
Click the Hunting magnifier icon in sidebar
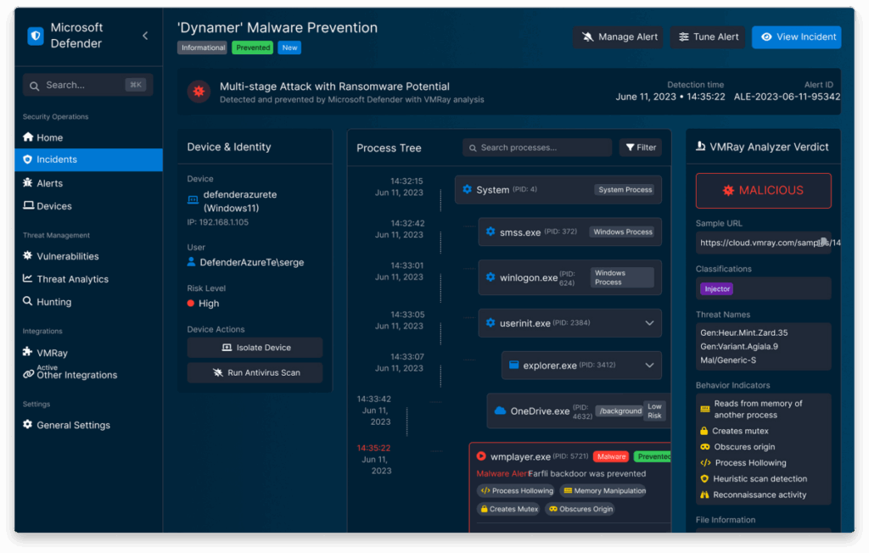[28, 301]
